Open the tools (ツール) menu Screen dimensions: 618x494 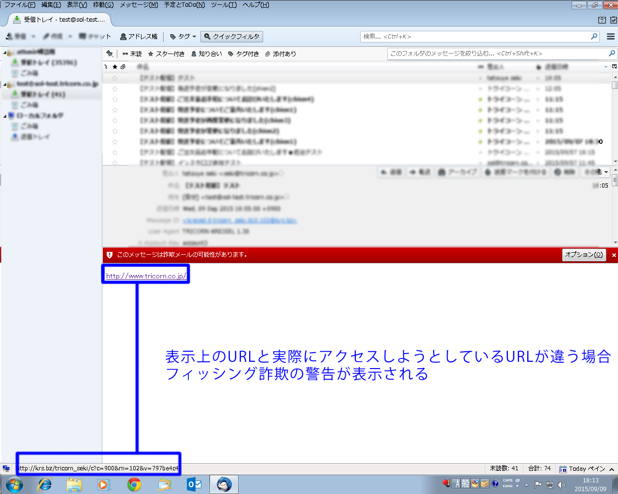[x=224, y=5]
